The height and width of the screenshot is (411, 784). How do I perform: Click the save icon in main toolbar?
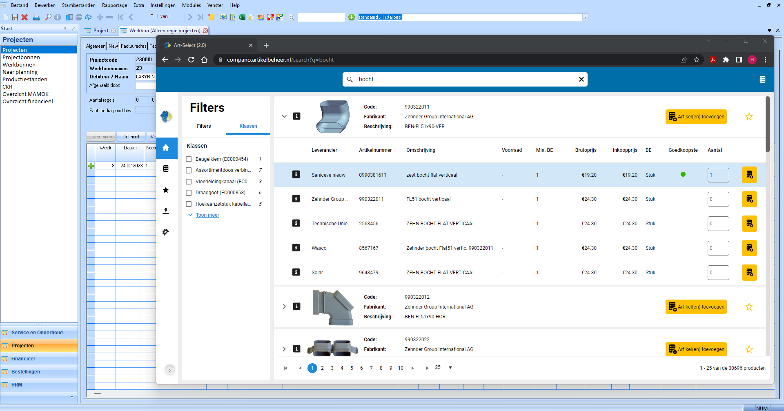click(15, 17)
